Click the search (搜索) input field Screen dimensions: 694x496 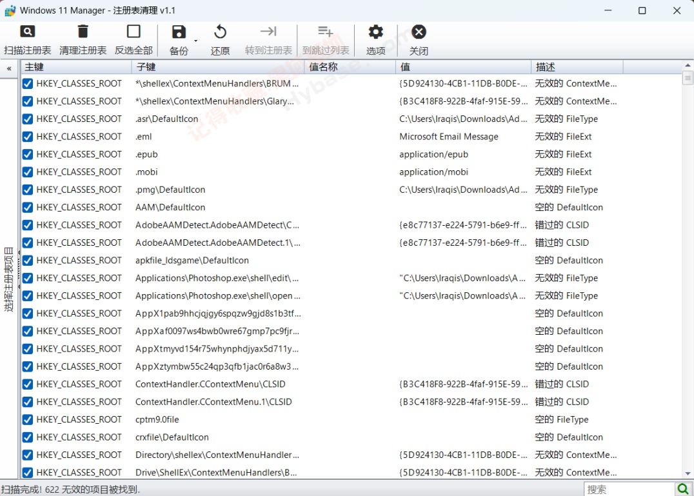[629, 489]
